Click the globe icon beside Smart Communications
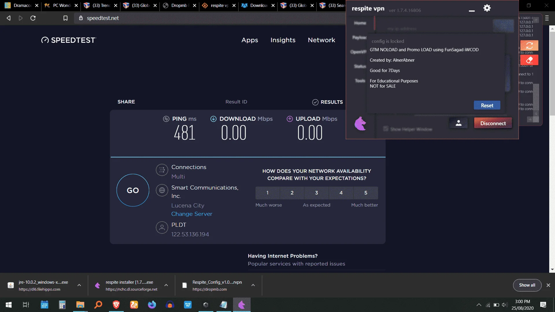 click(162, 190)
